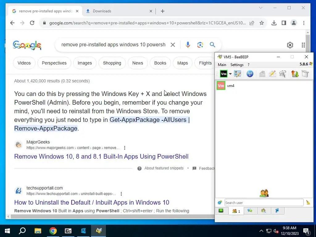Close the Downloads tab in Chrome
This screenshot has width=316, height=237.
click(x=151, y=11)
